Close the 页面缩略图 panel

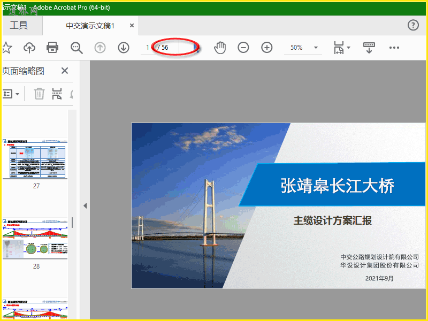click(65, 71)
